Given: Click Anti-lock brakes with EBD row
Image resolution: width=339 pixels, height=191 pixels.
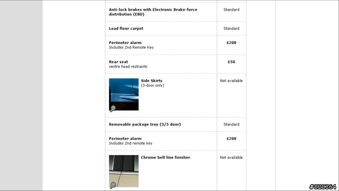Looking at the screenshot, I should pyautogui.click(x=175, y=12).
